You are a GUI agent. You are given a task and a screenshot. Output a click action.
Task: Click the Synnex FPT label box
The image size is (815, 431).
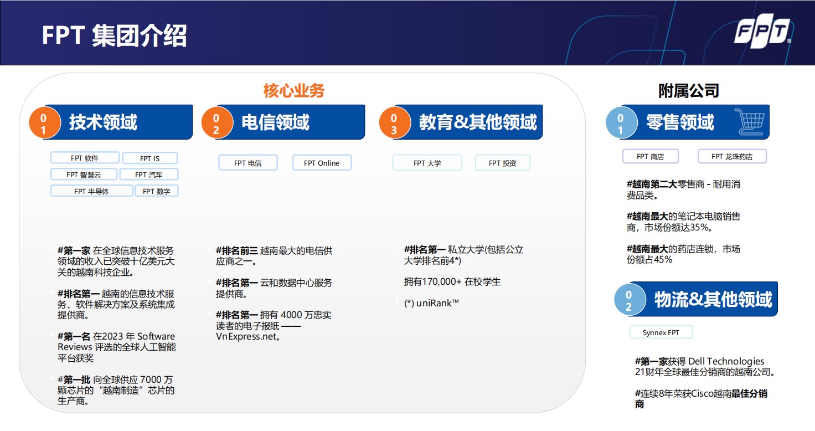pyautogui.click(x=662, y=332)
